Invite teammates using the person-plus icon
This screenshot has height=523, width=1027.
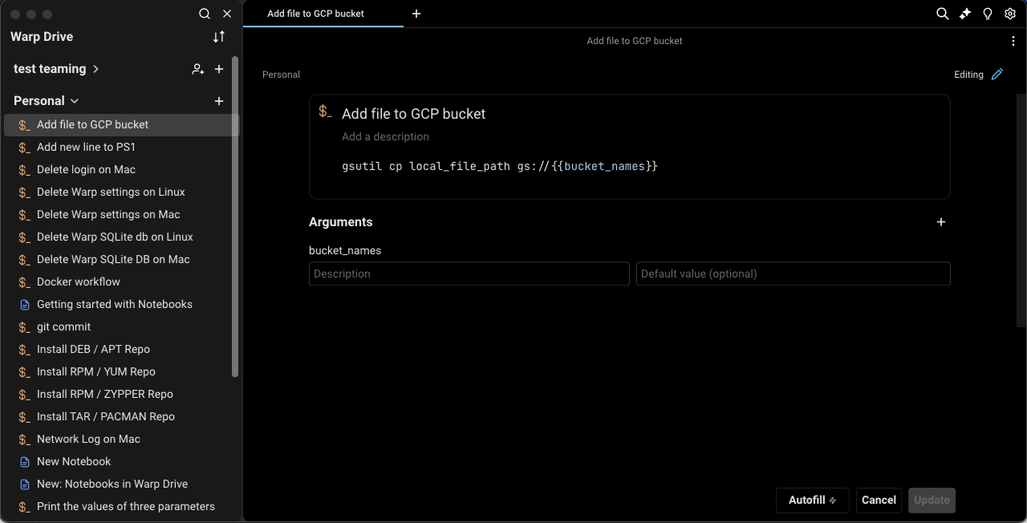tap(198, 69)
